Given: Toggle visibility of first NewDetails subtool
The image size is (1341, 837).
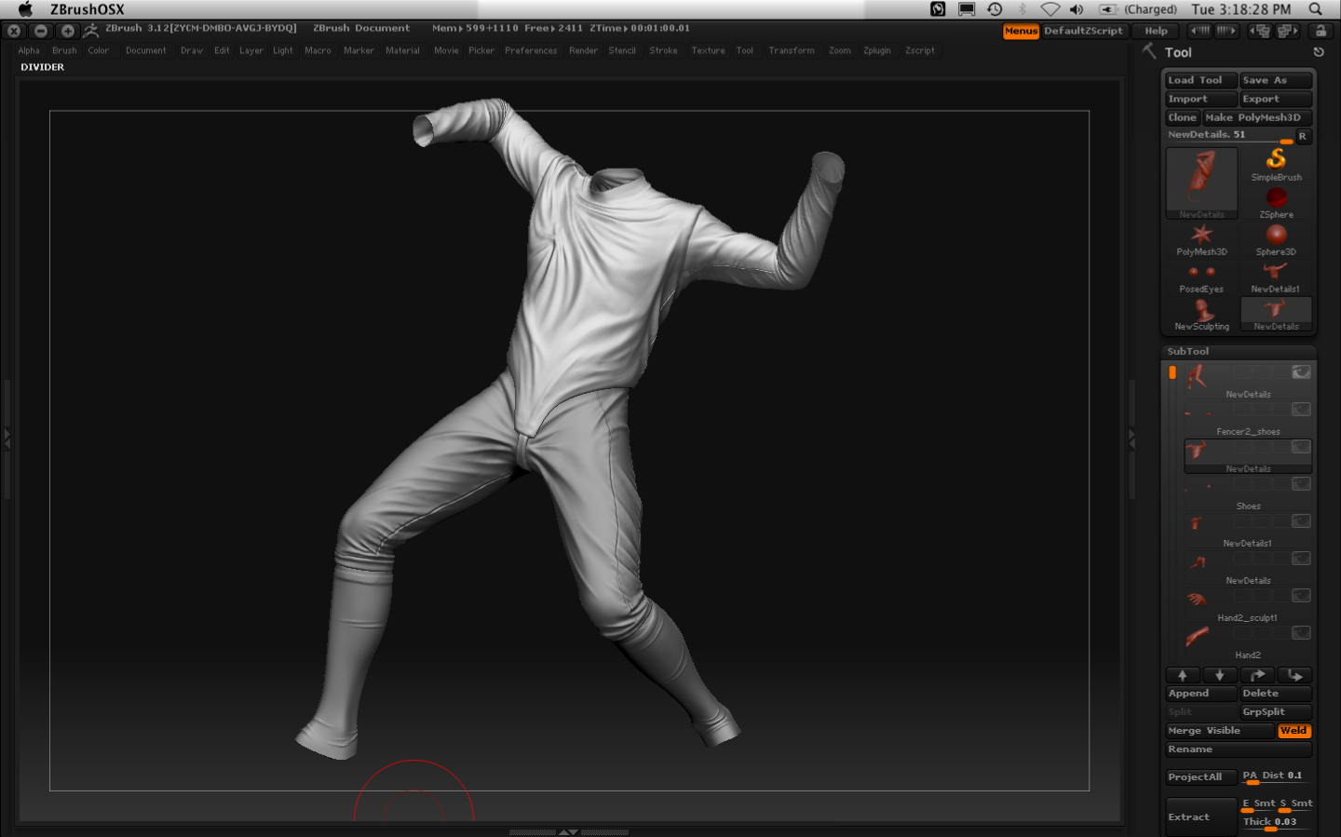Looking at the screenshot, I should (1301, 372).
